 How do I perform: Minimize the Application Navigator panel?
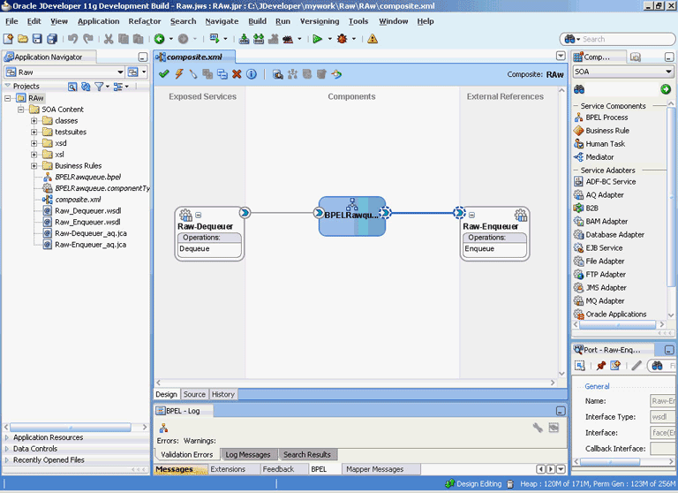(x=143, y=57)
